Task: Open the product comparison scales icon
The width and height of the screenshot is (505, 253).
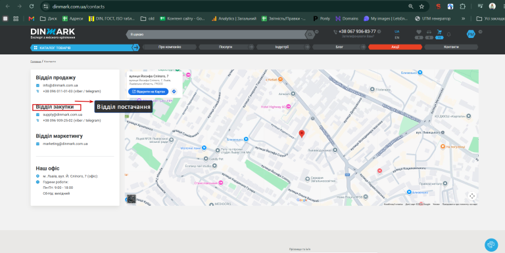Action: click(429, 32)
